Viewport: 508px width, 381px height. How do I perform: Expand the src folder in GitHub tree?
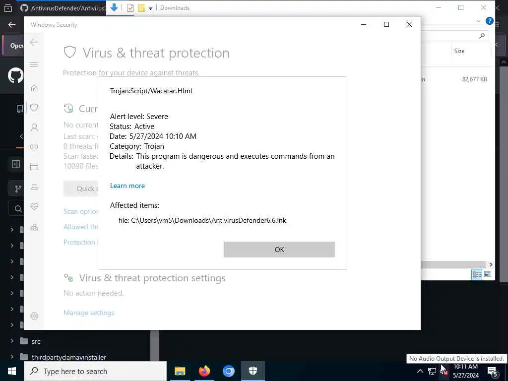point(12,341)
